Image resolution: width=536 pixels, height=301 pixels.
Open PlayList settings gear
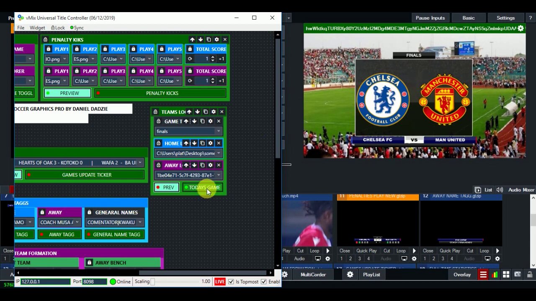click(350, 275)
